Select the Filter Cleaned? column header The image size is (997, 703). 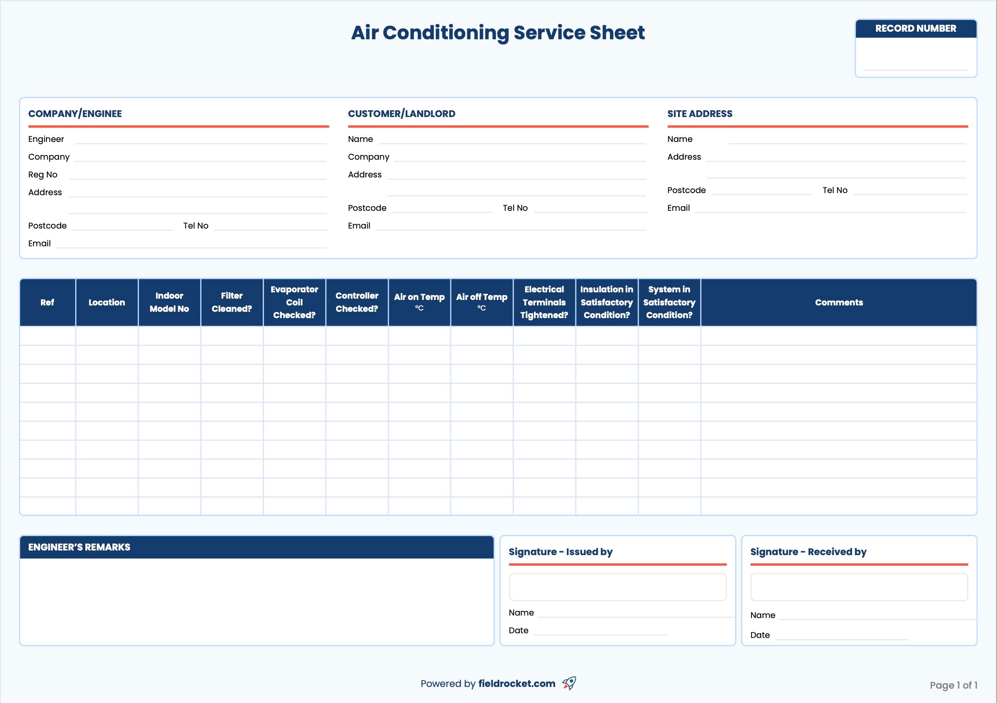pyautogui.click(x=232, y=302)
